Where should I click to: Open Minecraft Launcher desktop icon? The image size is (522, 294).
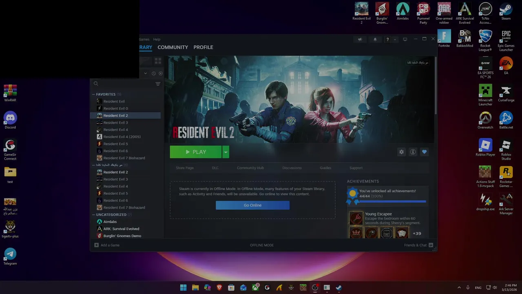pyautogui.click(x=485, y=95)
